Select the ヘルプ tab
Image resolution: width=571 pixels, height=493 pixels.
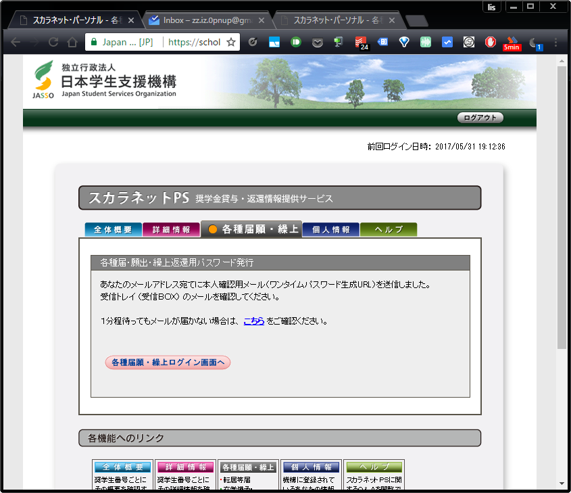[389, 229]
